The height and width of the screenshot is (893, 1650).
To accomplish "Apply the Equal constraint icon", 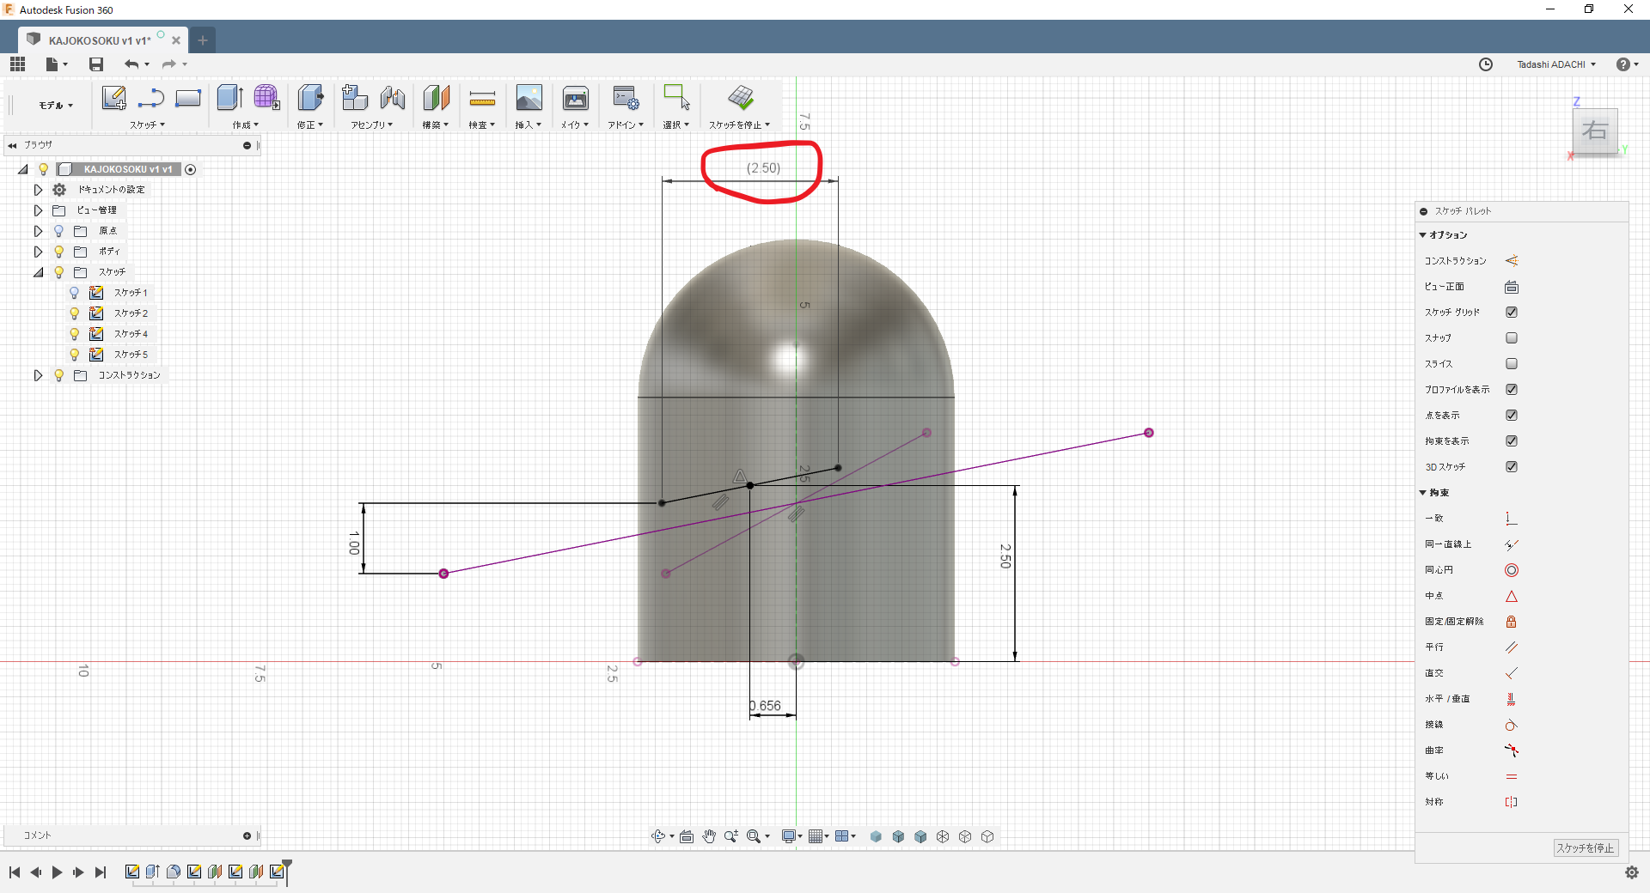I will point(1511,776).
